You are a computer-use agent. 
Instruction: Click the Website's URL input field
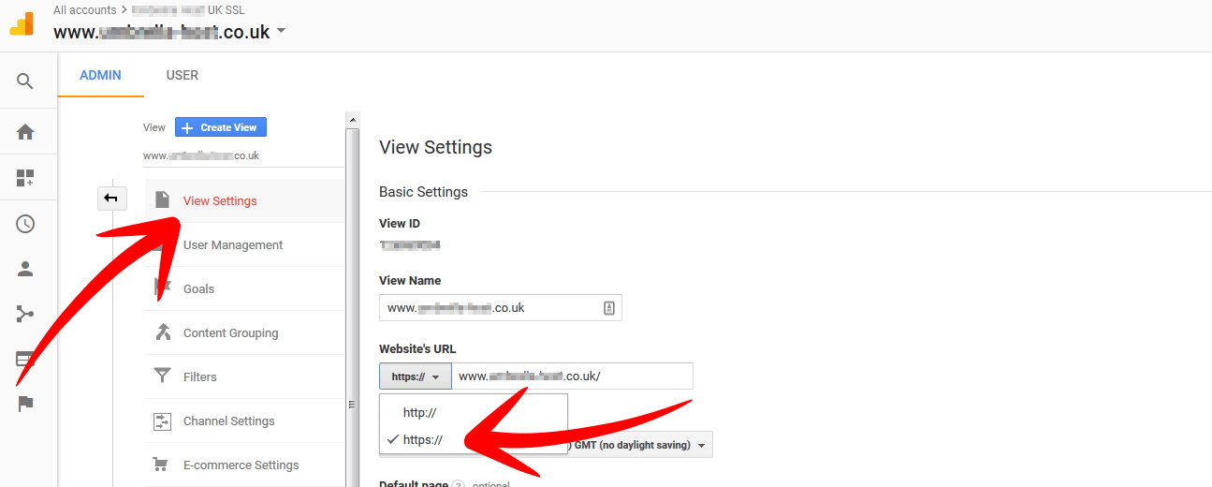(573, 376)
